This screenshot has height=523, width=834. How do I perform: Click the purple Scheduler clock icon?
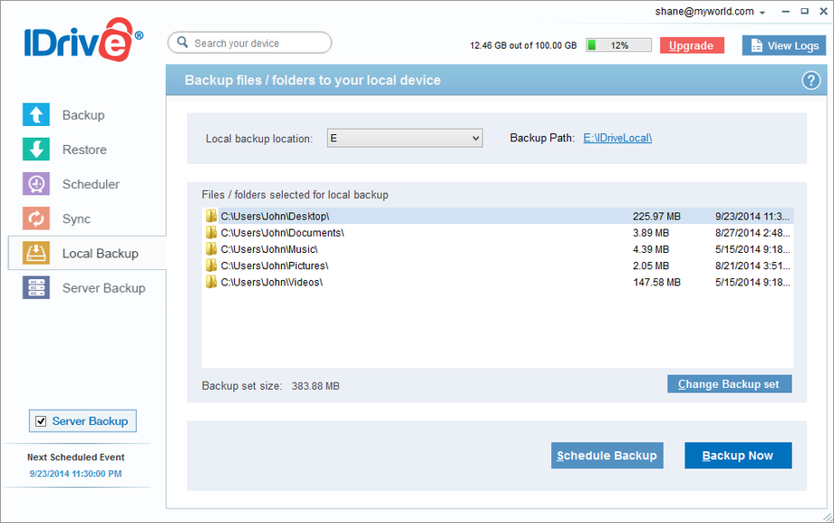point(36,184)
